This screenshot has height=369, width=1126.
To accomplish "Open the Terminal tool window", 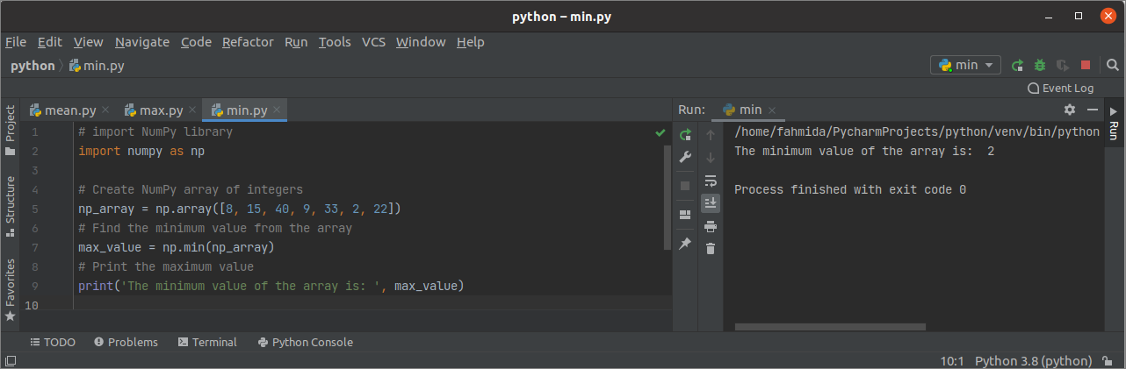I will pyautogui.click(x=207, y=342).
